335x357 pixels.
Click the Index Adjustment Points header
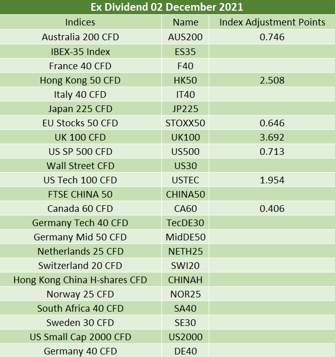pos(272,22)
